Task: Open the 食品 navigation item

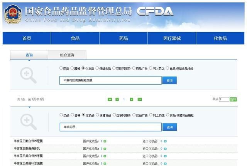Action: coord(75,38)
